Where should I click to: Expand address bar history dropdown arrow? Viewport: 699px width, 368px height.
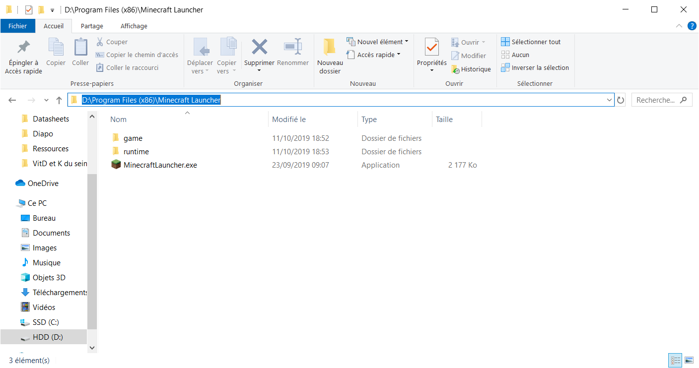(610, 100)
